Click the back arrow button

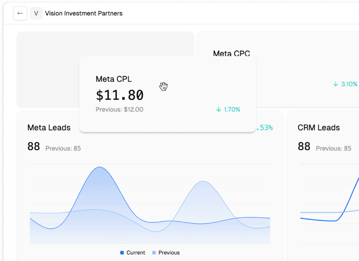coord(20,13)
